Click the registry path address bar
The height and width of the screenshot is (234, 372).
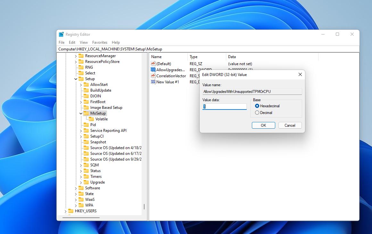pyautogui.click(x=208, y=49)
